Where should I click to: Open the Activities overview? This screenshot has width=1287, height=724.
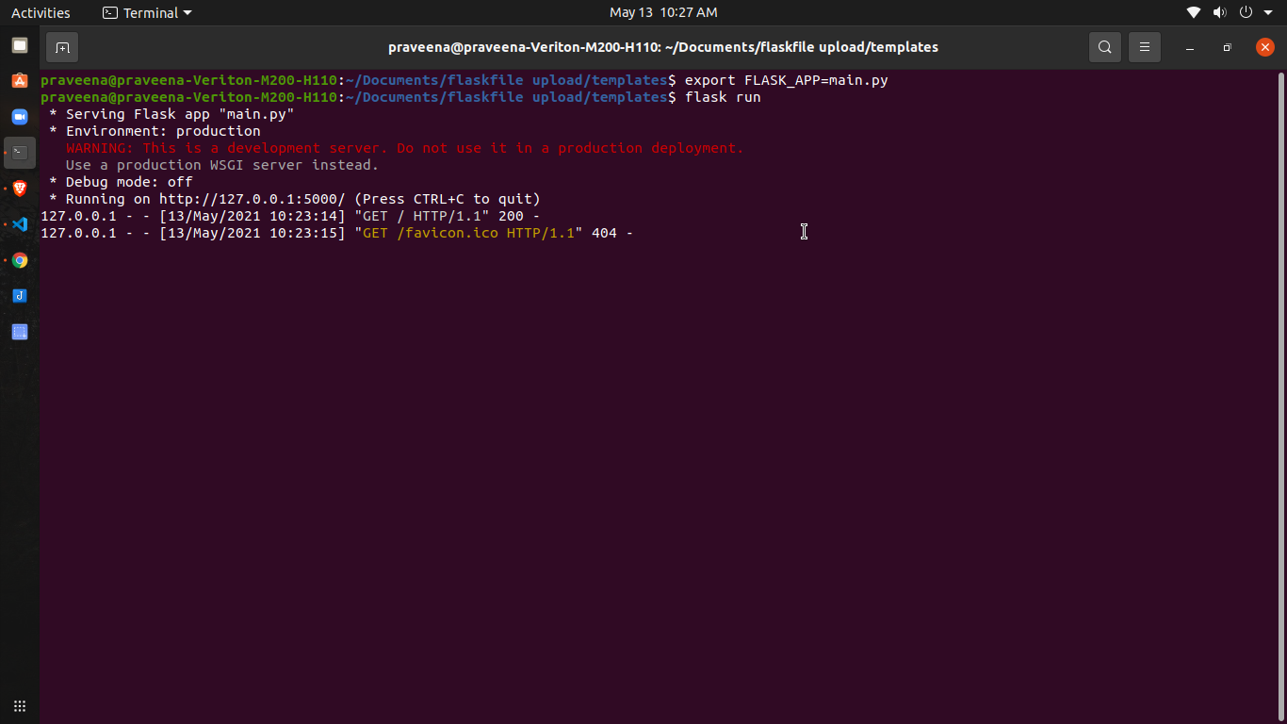[x=41, y=12]
